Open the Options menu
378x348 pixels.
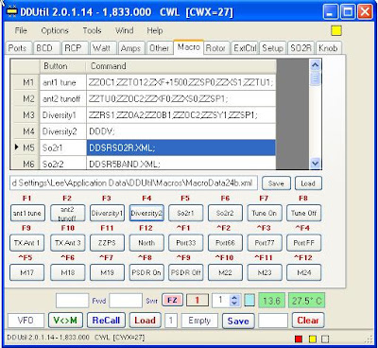[x=55, y=30]
